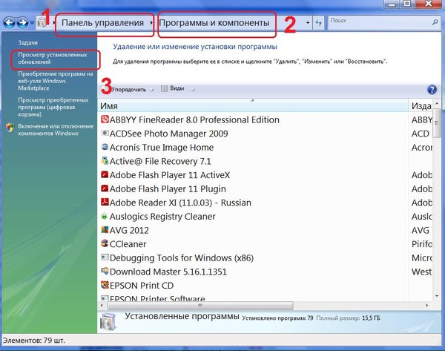Screen dimensions: 445x351
Task: Select Adobe Flash Player 11 ActiveX icon
Action: (105, 174)
